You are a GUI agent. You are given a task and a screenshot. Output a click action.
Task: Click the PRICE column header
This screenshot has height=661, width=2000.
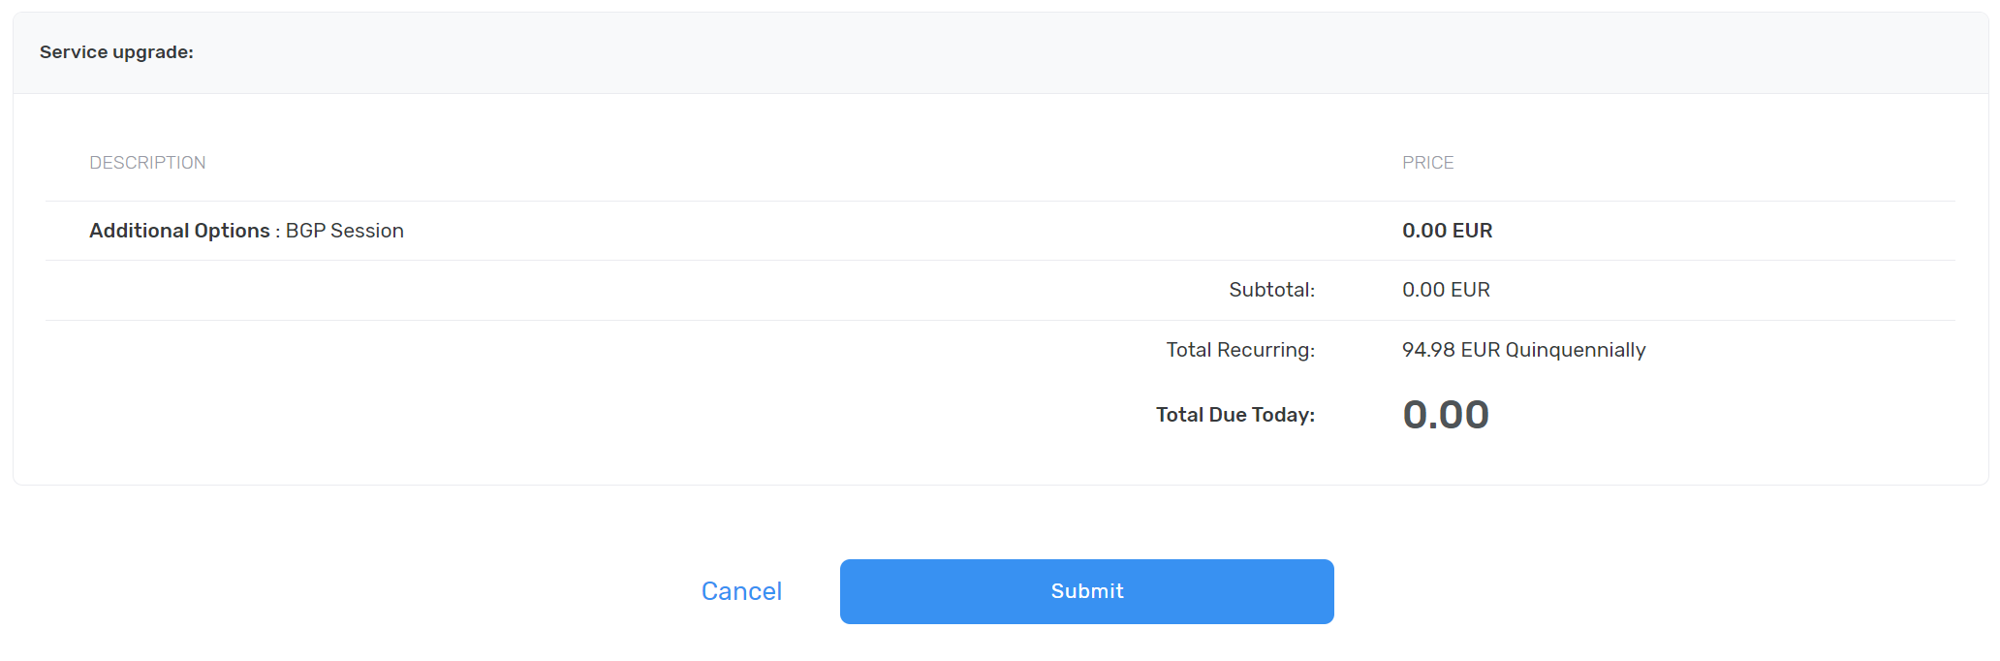point(1427,163)
